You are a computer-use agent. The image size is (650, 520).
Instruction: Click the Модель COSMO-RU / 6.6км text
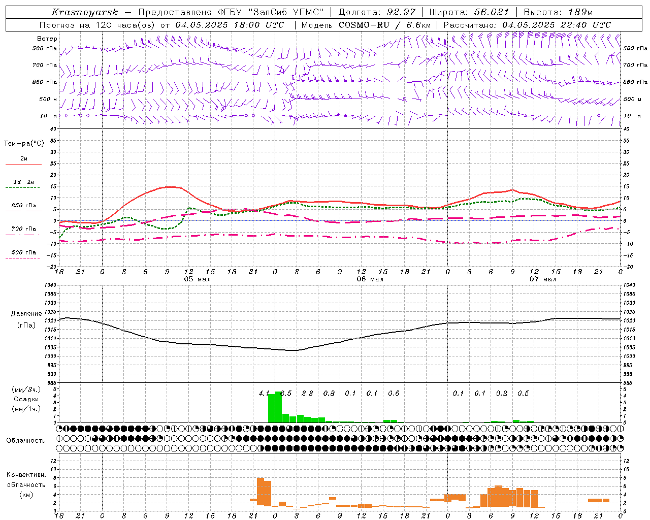[366, 25]
